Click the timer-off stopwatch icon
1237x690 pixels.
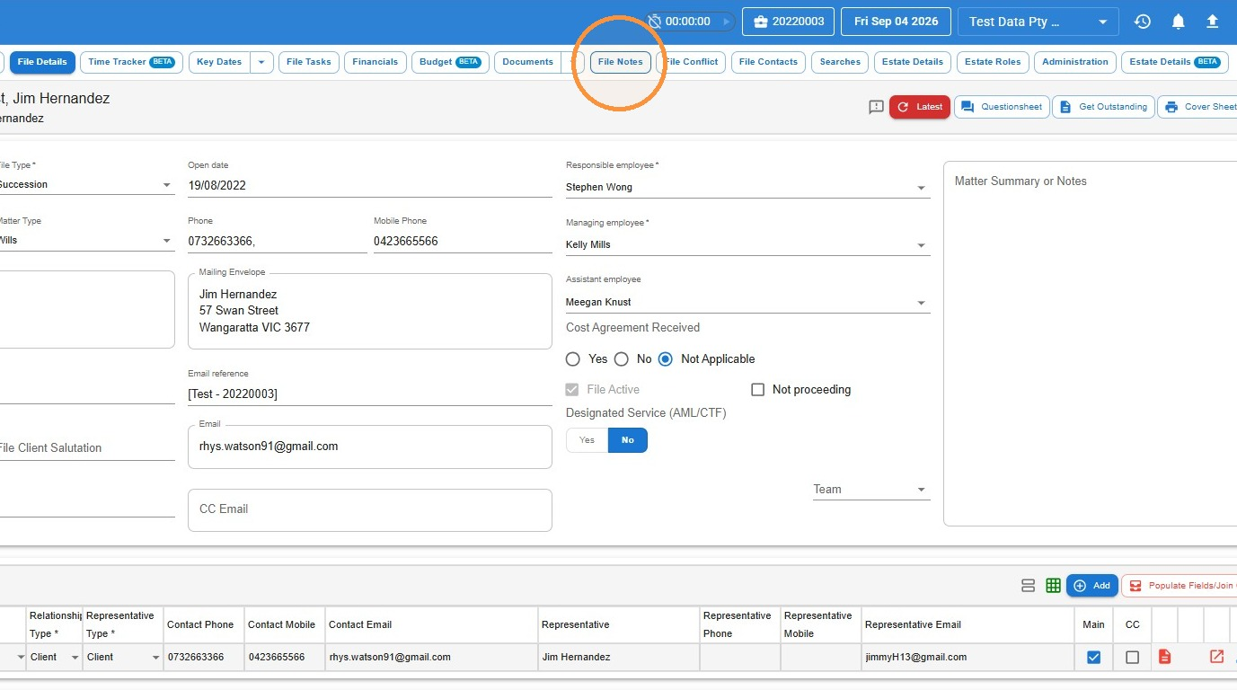(654, 22)
